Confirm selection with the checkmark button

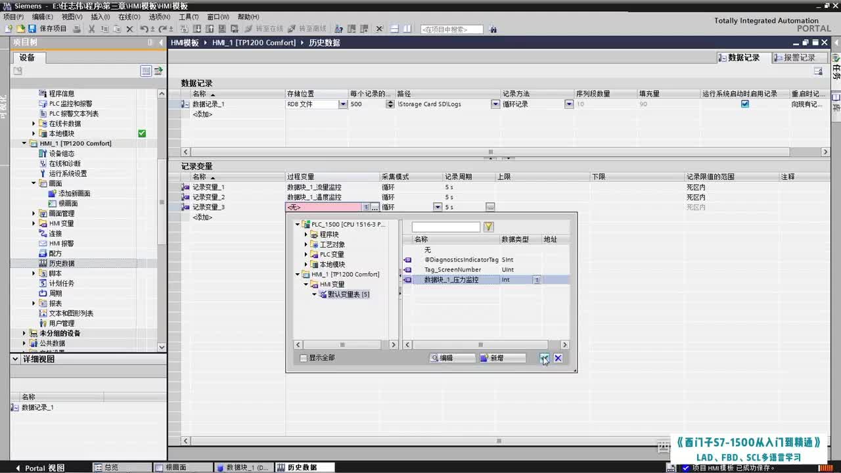(x=545, y=358)
